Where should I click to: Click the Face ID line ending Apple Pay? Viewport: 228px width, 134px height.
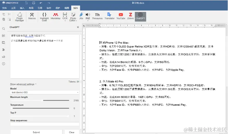tap(142, 70)
